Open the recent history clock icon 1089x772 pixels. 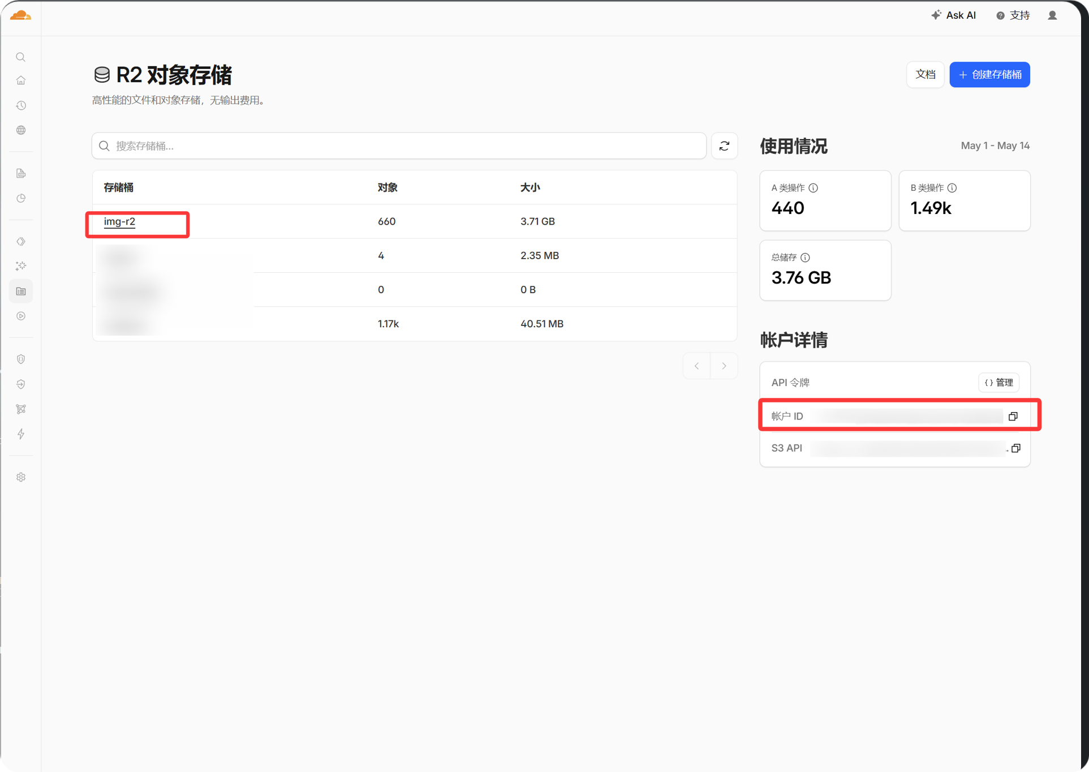point(21,105)
